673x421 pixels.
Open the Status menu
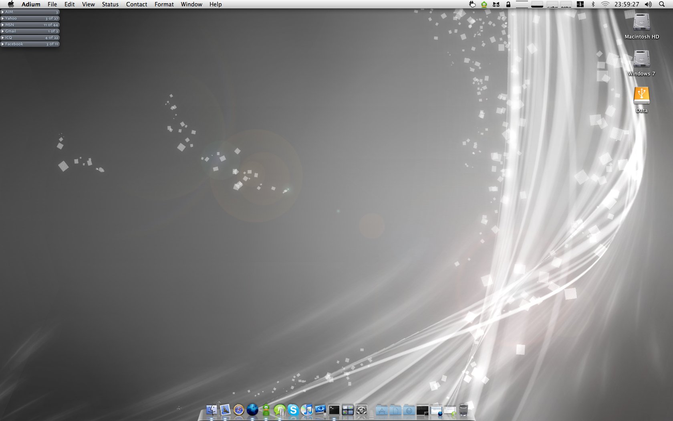tap(110, 4)
